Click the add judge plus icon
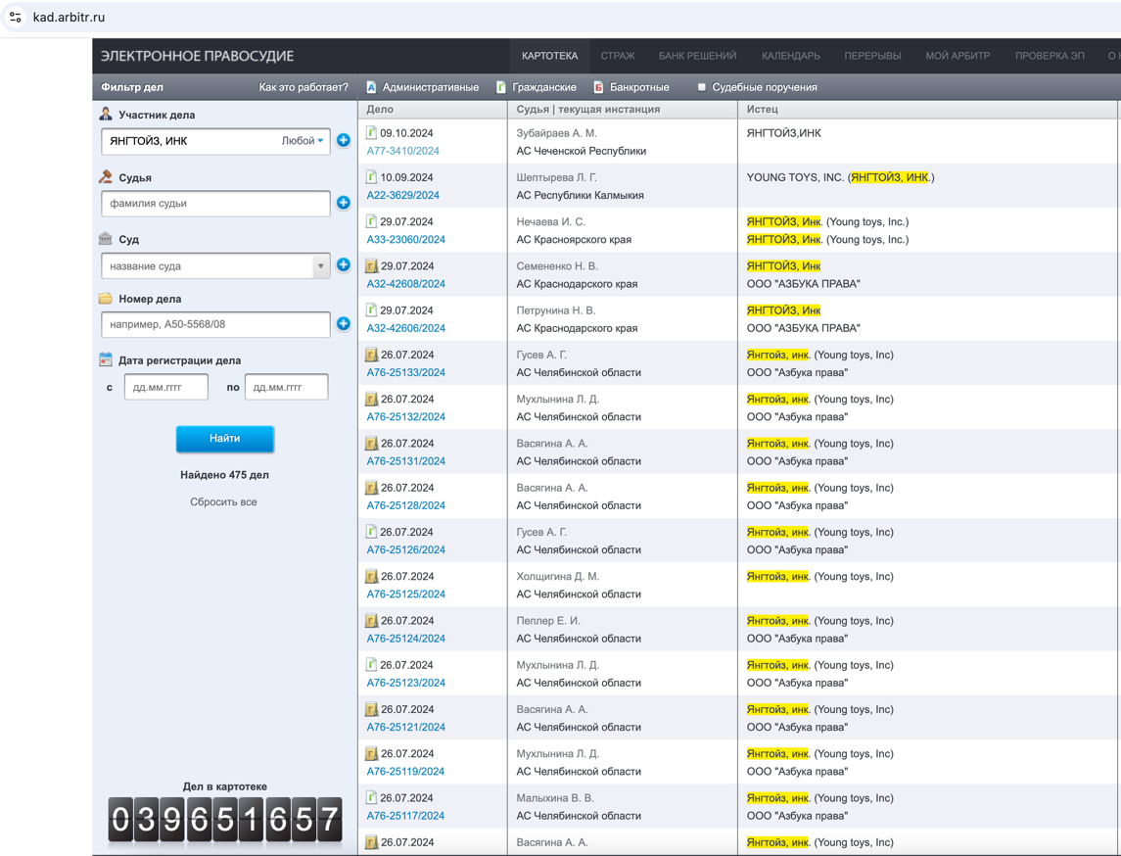 (x=344, y=203)
